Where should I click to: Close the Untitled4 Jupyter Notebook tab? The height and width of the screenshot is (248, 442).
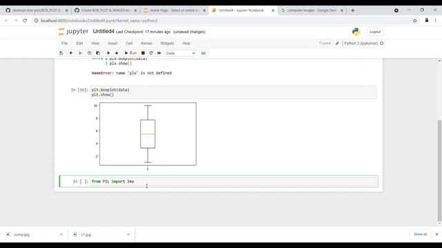(273, 10)
